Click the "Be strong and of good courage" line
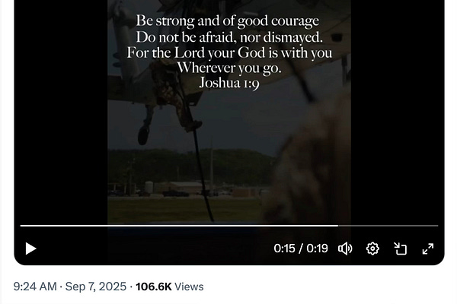 [228, 21]
